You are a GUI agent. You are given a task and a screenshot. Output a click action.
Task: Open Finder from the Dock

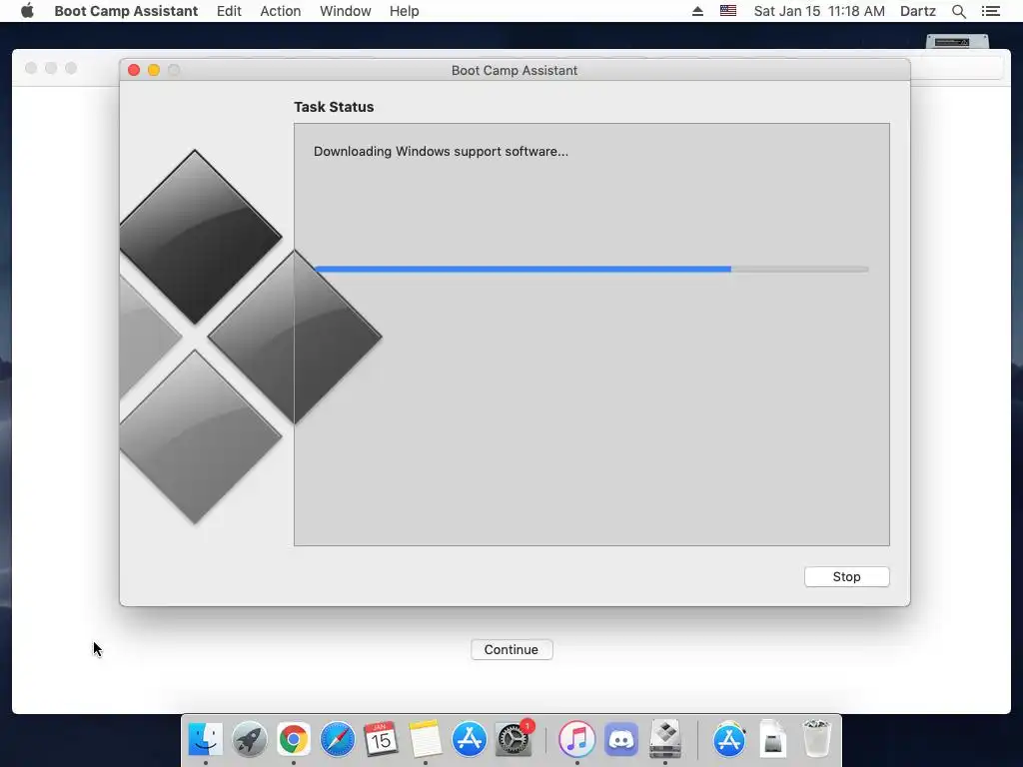coord(206,740)
